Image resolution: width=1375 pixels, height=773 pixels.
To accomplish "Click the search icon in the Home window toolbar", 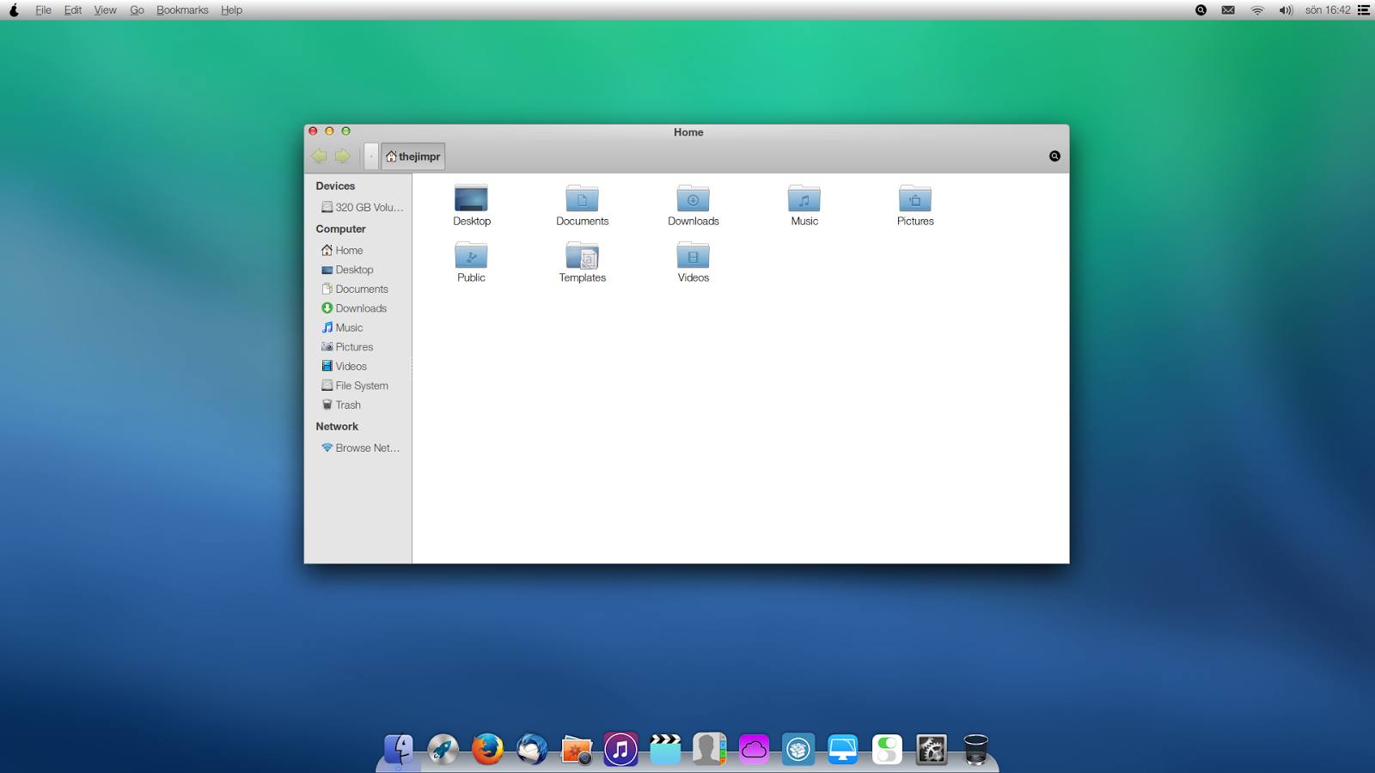I will pos(1054,156).
